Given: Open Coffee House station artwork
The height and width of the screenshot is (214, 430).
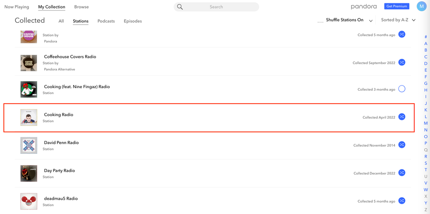Looking at the screenshot, I should pyautogui.click(x=29, y=37).
